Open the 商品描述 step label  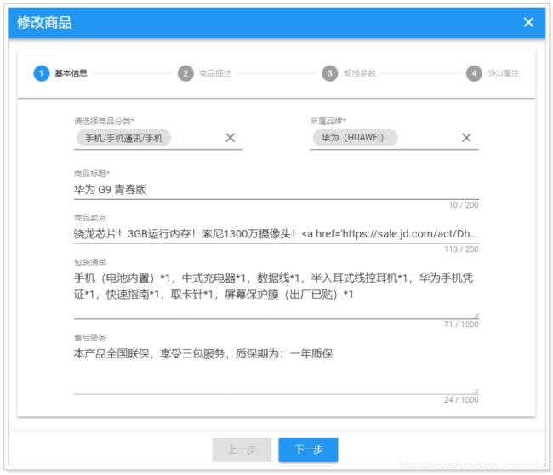215,73
